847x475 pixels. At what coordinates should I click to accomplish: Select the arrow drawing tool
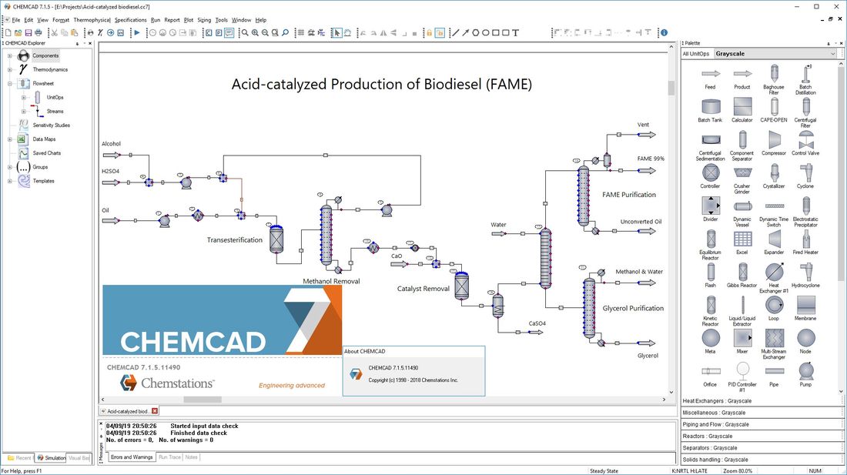[x=465, y=33]
